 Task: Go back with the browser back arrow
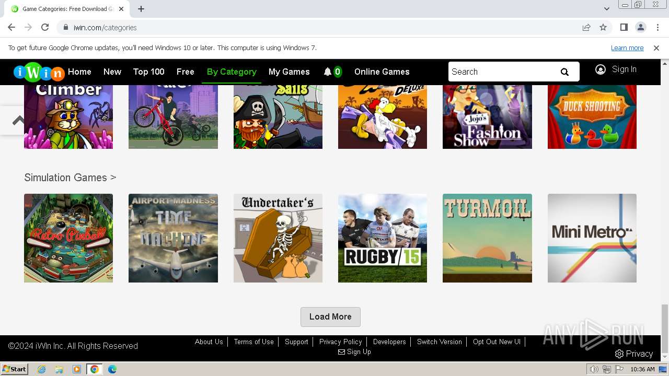point(11,28)
